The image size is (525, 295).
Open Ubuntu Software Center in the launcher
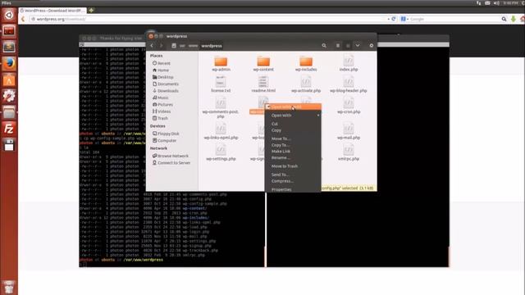9,80
